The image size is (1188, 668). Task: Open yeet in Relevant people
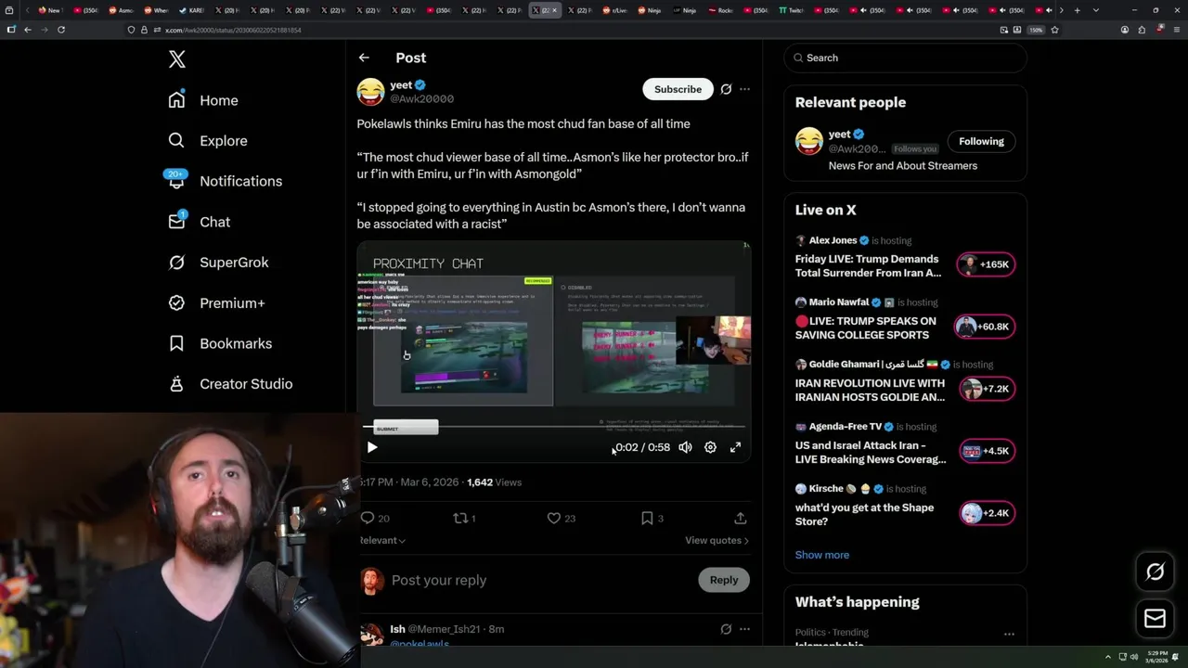pos(839,134)
